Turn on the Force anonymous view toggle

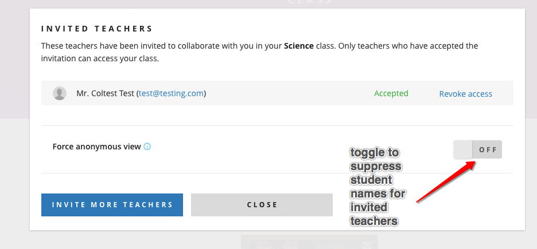point(477,150)
